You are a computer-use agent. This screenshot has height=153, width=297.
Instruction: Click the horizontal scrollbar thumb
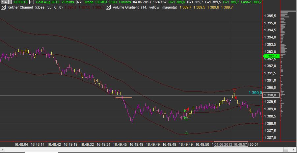coord(285,149)
